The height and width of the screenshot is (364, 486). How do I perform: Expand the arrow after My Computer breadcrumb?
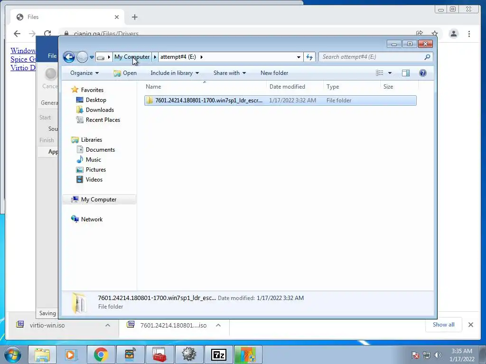pos(155,57)
